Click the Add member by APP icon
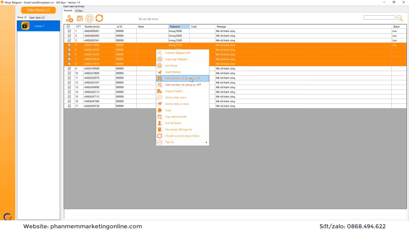This screenshot has width=409, height=230. point(160,85)
